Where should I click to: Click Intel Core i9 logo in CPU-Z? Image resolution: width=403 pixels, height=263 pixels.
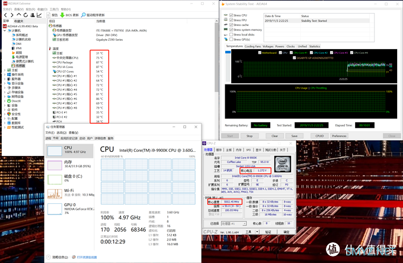(283, 164)
